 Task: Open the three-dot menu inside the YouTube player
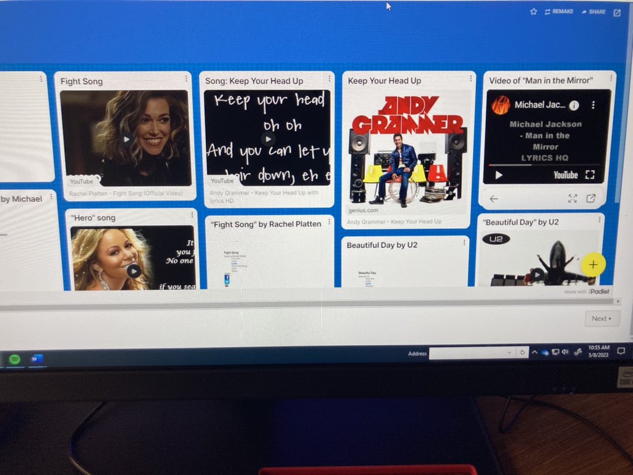[x=593, y=105]
